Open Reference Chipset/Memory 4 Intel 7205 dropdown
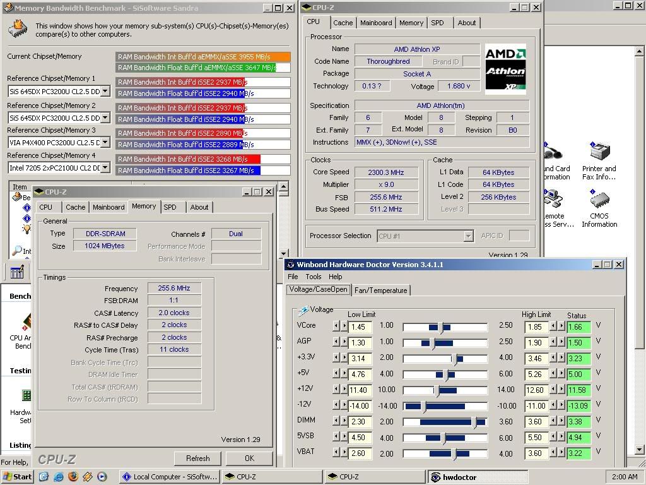The image size is (646, 485). 105,168
